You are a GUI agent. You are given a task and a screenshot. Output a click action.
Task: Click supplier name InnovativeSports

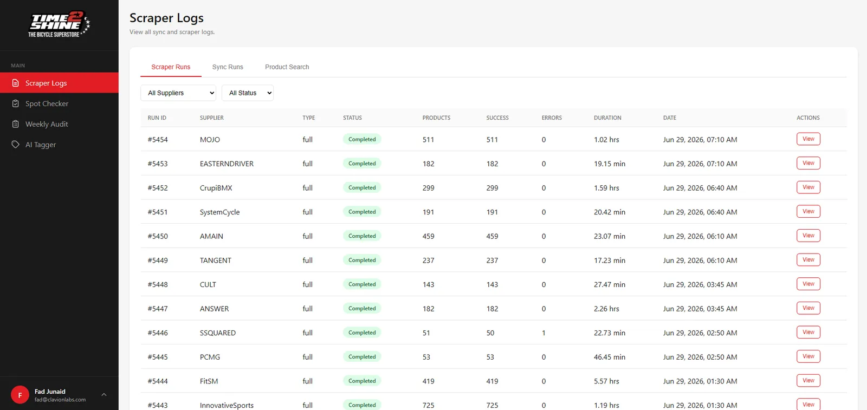click(x=227, y=405)
